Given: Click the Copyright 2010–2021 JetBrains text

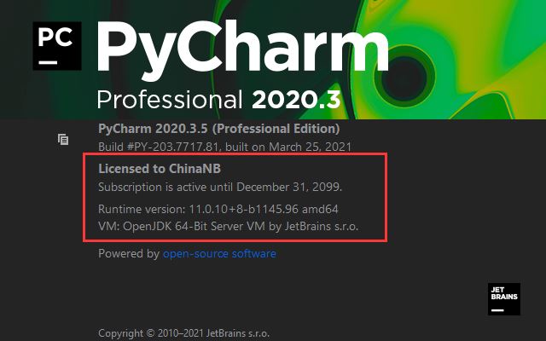Looking at the screenshot, I should tap(184, 333).
